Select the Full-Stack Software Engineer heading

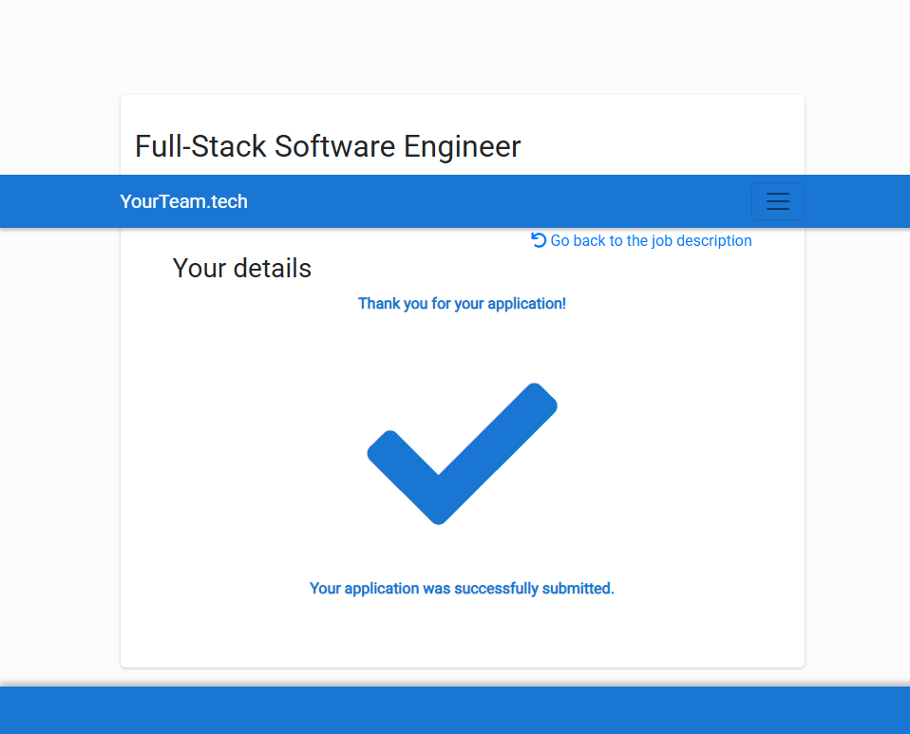(x=328, y=146)
